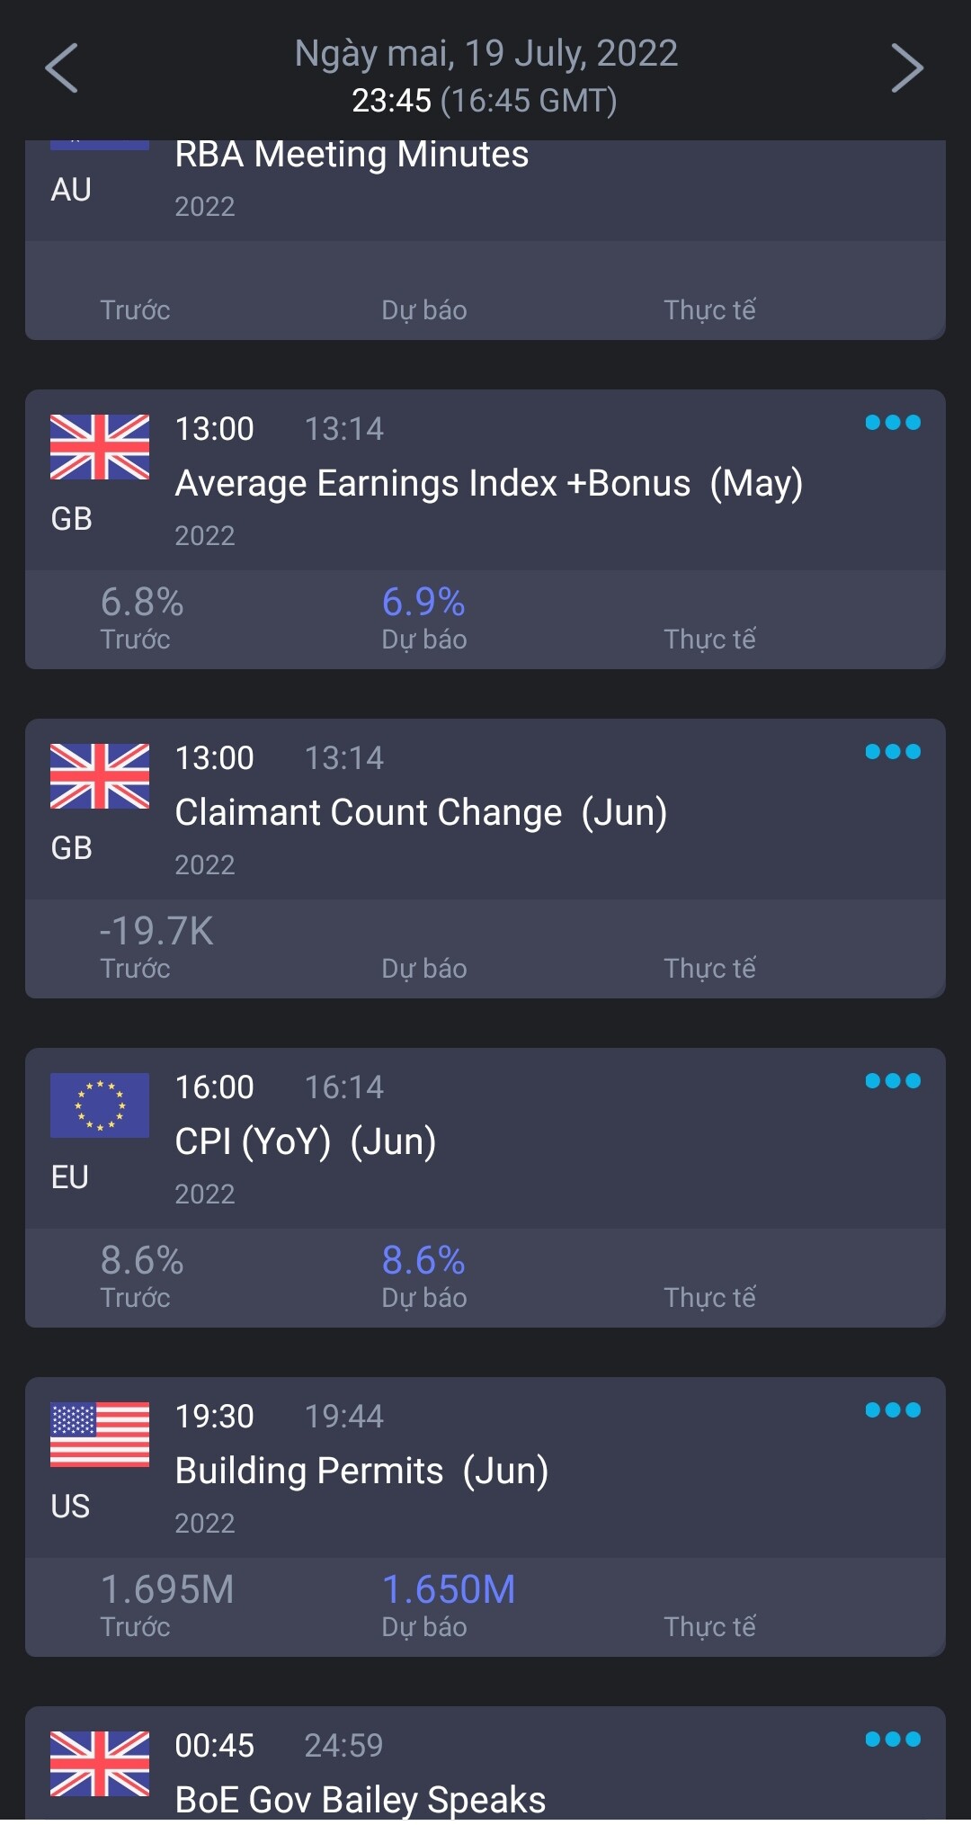Tap the UK flag on Average Earnings card

[100, 447]
